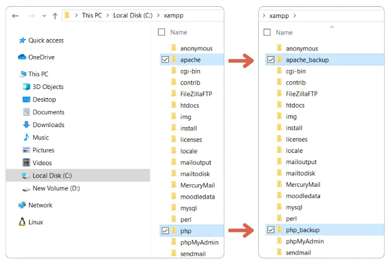
Task: Toggle select-all checkbox in right window
Action: (267, 32)
